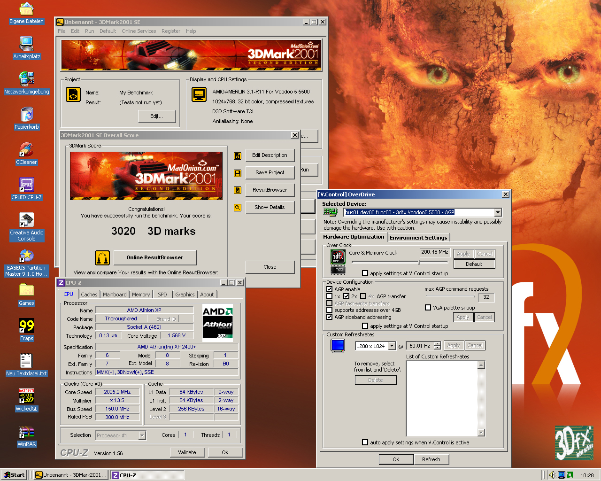The width and height of the screenshot is (601, 481).
Task: Switch to the Memory tab in CPU-Z
Action: (x=141, y=295)
